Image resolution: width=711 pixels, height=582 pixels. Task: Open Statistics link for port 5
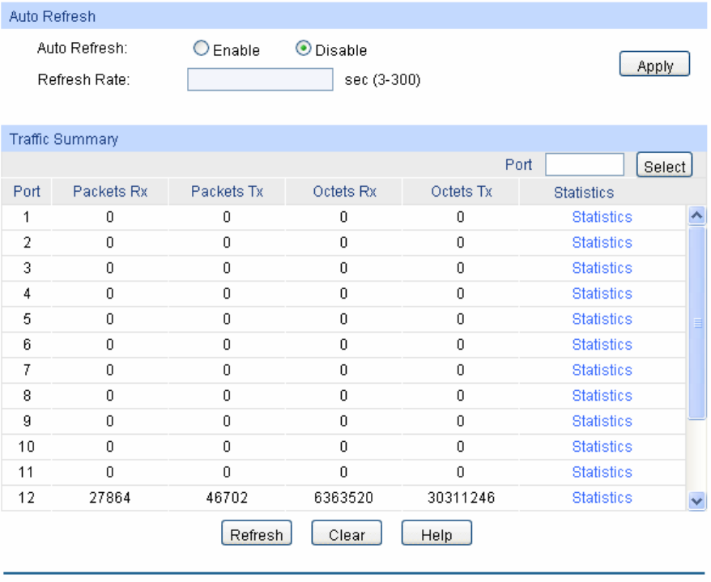pos(602,319)
